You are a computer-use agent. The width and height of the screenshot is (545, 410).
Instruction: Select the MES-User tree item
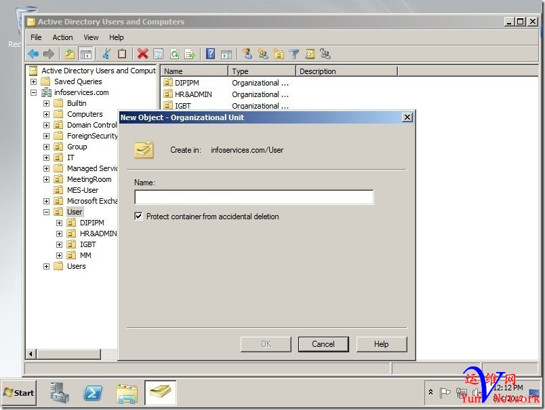pyautogui.click(x=83, y=190)
